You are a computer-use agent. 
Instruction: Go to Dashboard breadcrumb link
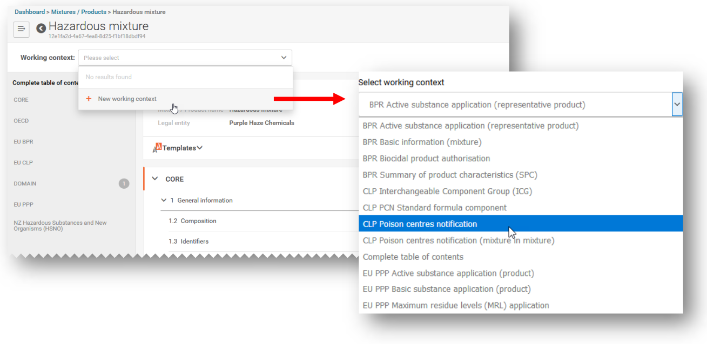(x=30, y=12)
